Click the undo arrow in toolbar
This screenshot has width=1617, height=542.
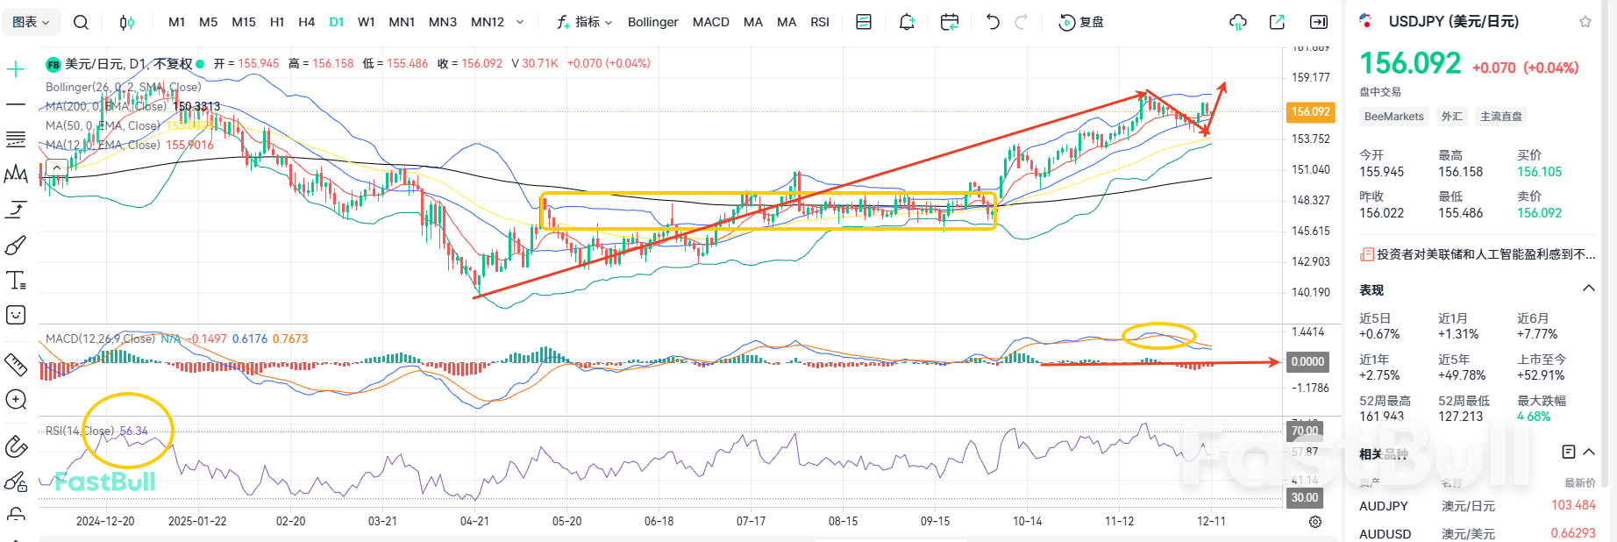(993, 22)
